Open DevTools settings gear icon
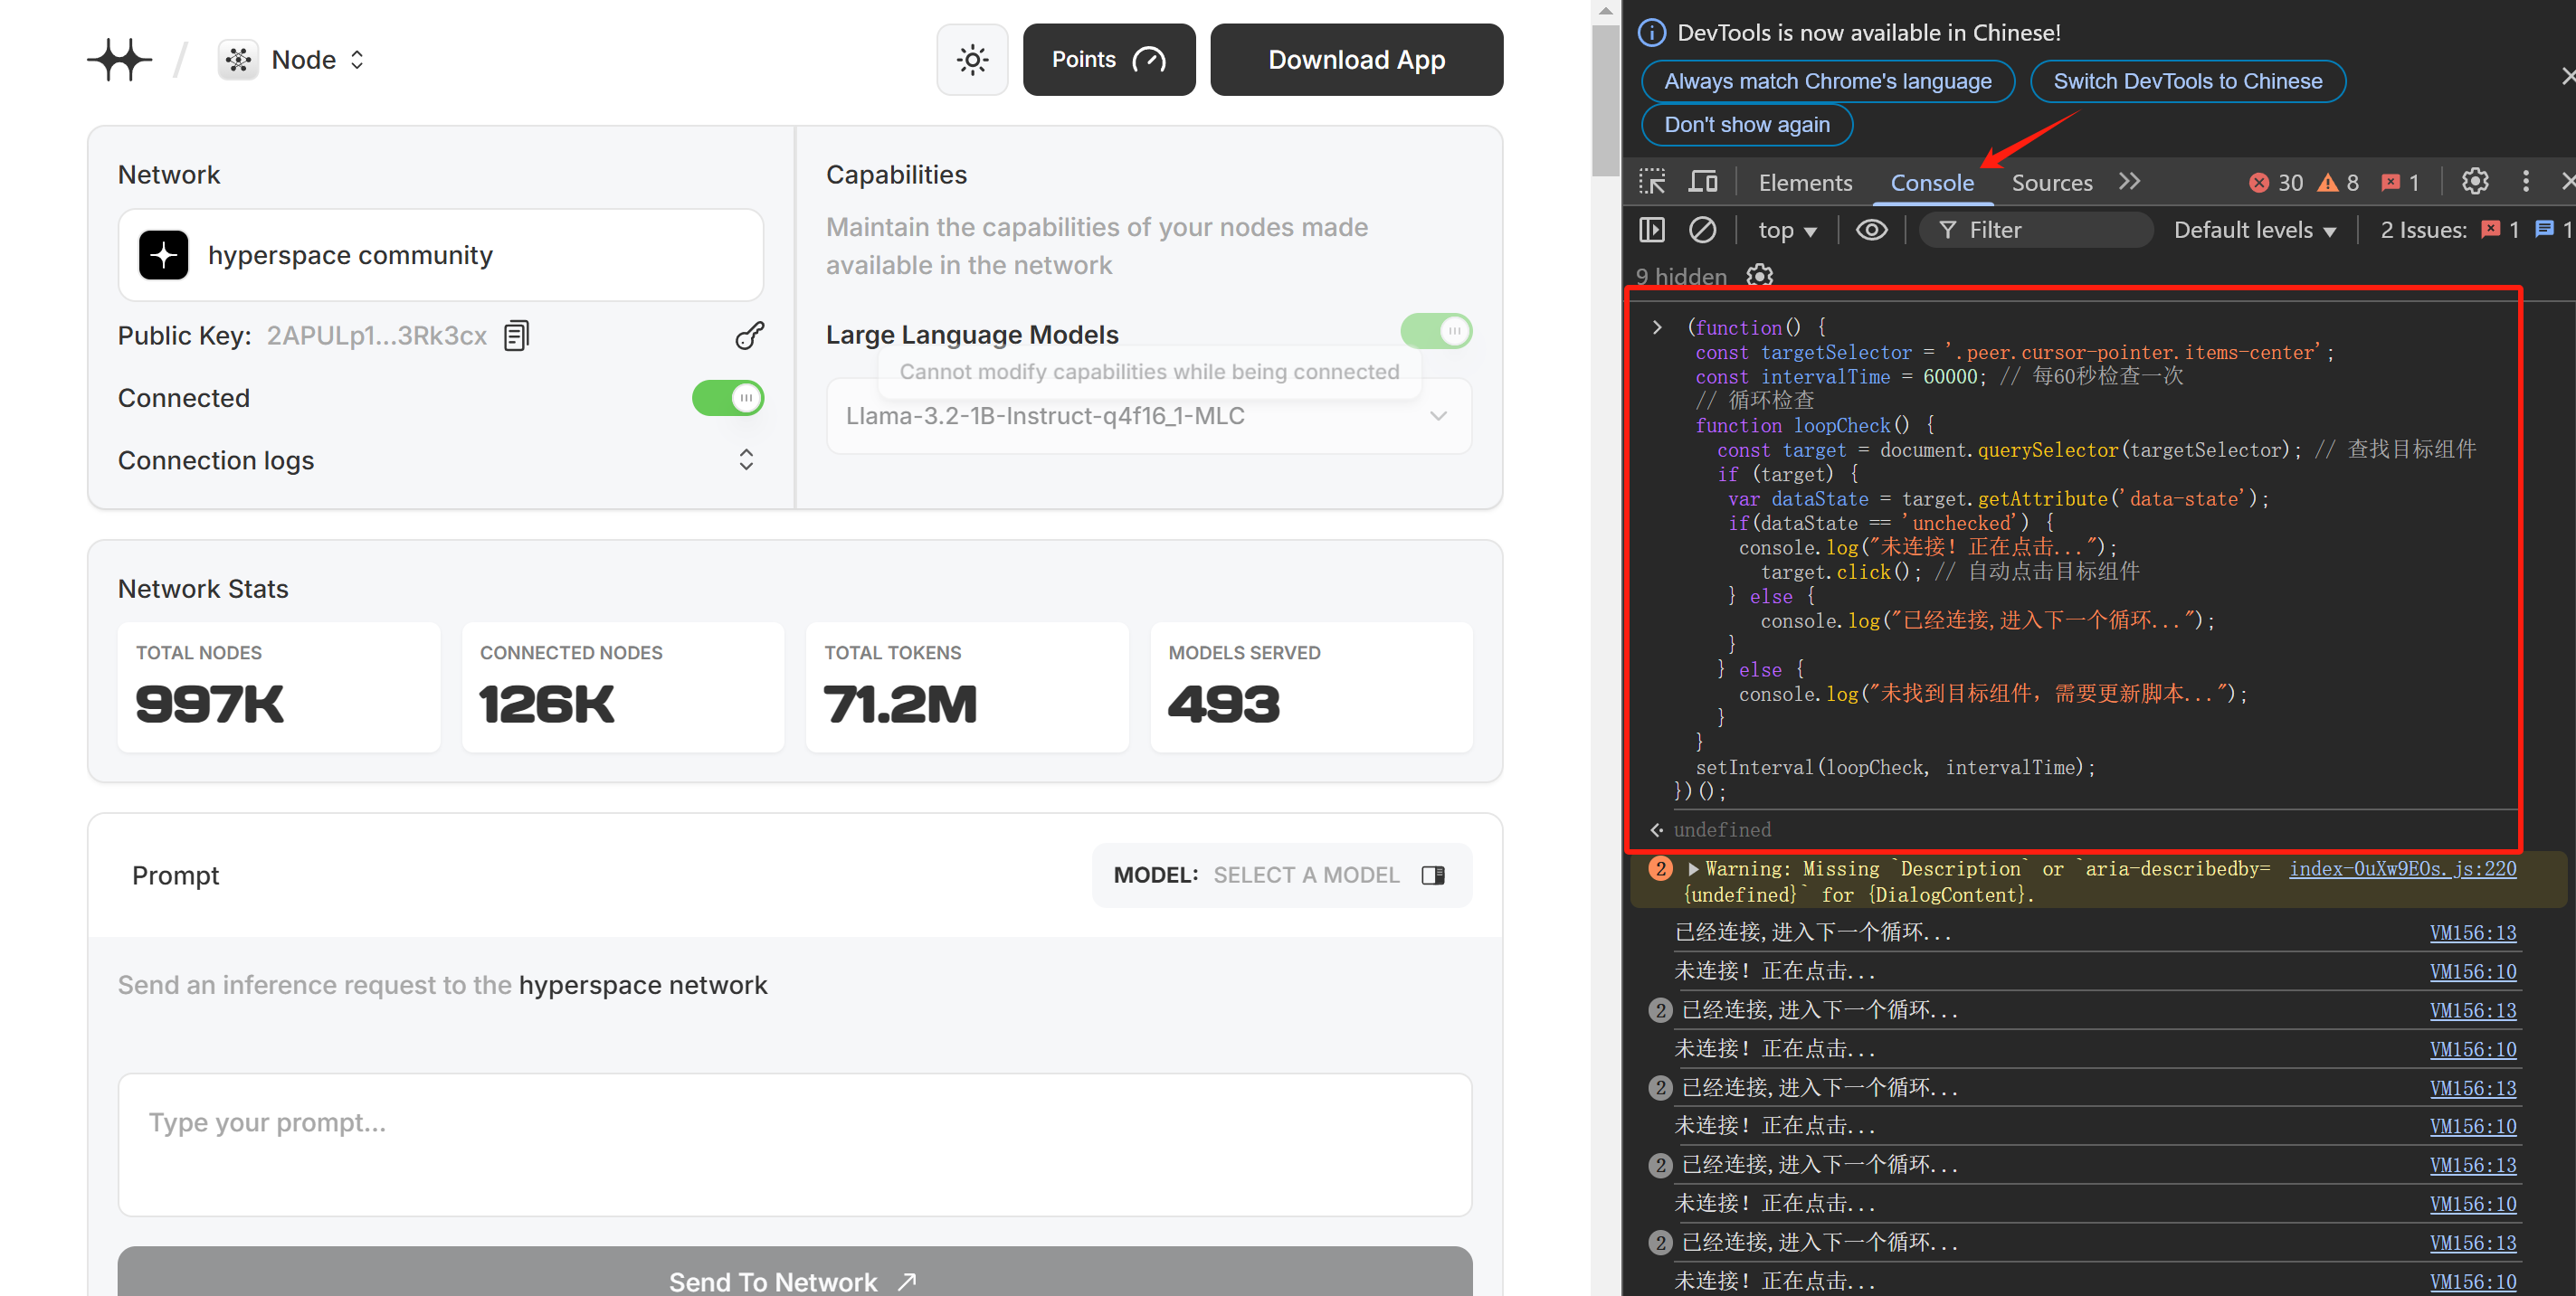Viewport: 2576px width, 1296px height. pyautogui.click(x=2475, y=182)
